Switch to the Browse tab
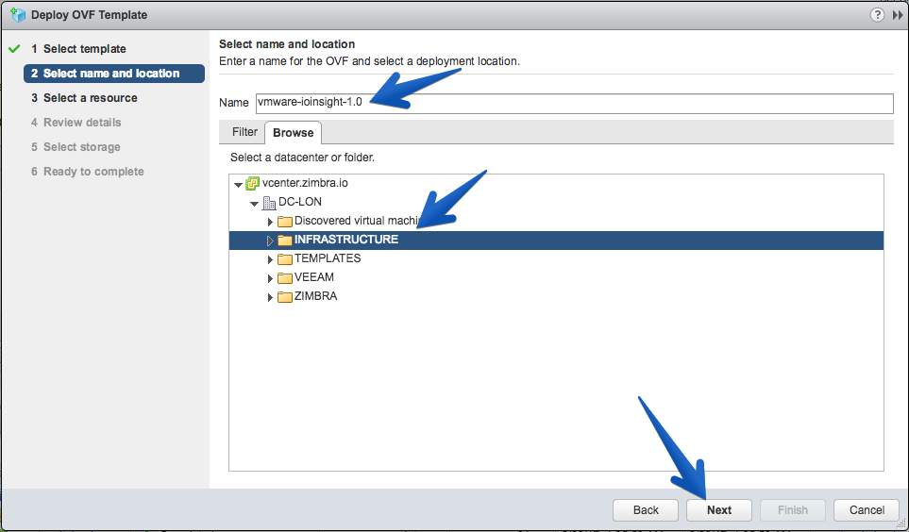Viewport: 909px width, 532px height. click(293, 133)
